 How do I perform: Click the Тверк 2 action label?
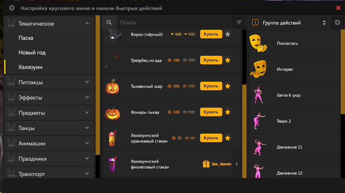pos(284,121)
